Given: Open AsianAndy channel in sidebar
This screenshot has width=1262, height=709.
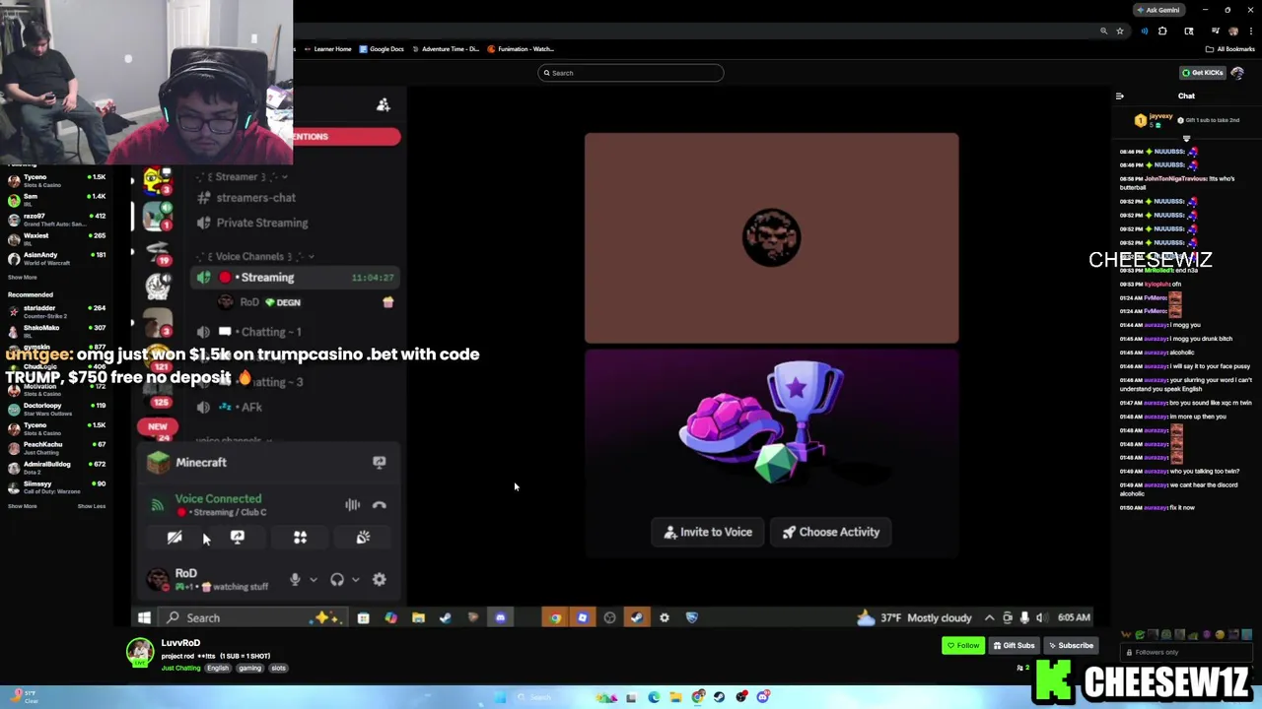Looking at the screenshot, I should tap(57, 259).
